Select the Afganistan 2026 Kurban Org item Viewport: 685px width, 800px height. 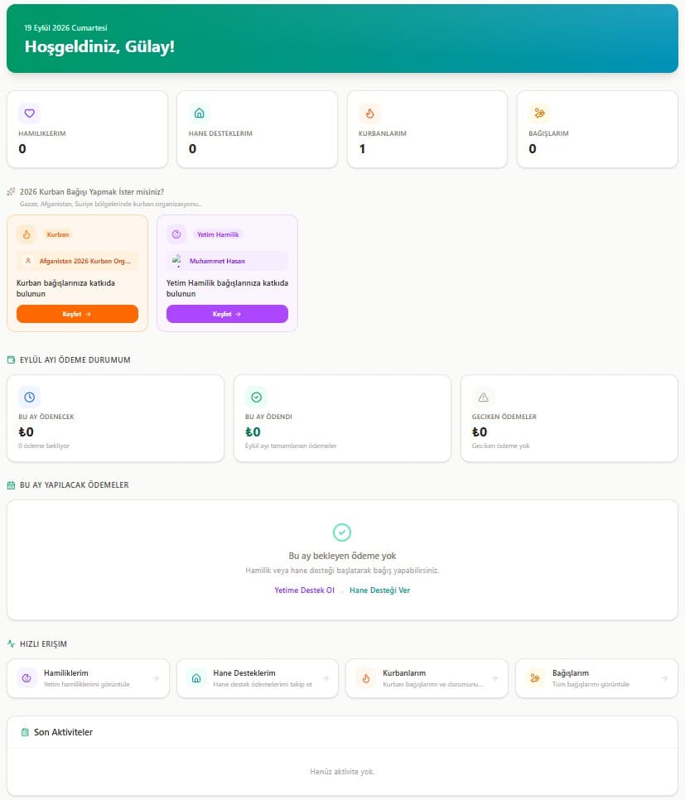[77, 261]
